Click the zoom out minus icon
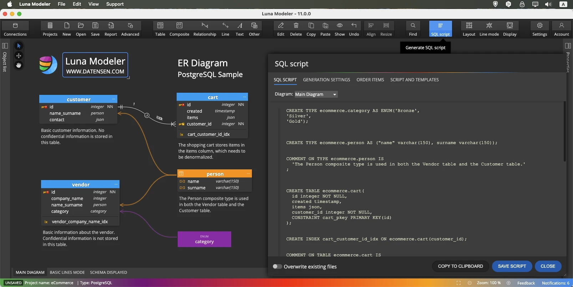Image resolution: width=573 pixels, height=287 pixels. (x=470, y=283)
